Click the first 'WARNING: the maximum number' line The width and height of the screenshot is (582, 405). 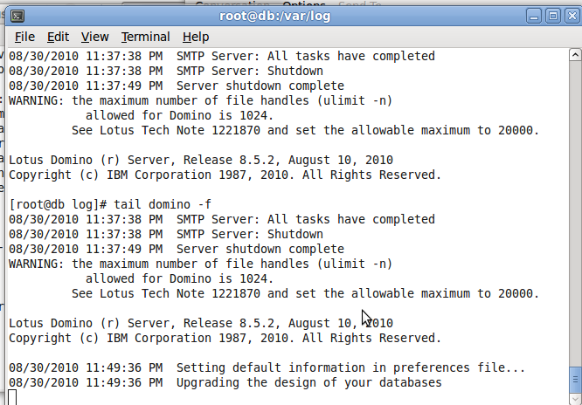(200, 100)
